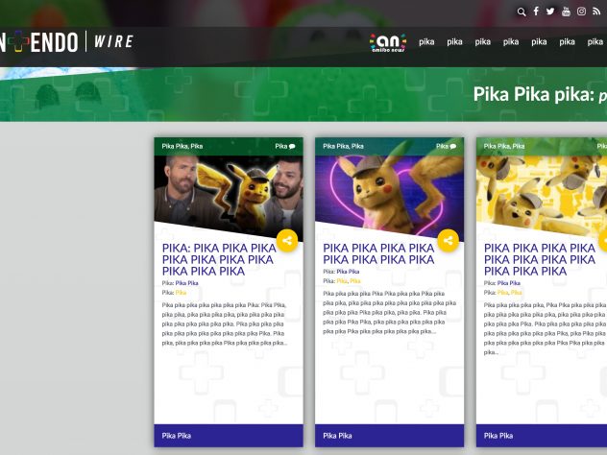Open thumbnail with two men and Pikachu
This screenshot has width=607, height=455.
click(229, 196)
